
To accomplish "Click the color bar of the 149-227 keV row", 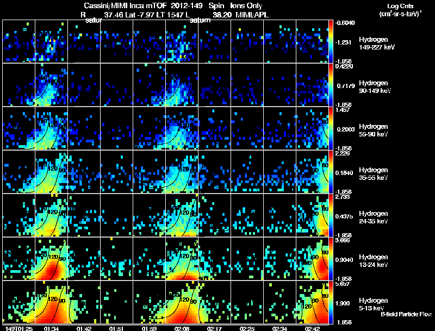I will point(331,41).
